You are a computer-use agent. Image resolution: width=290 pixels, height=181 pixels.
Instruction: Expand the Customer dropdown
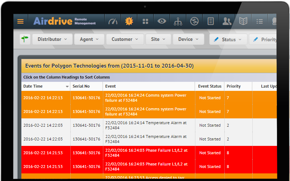coord(125,39)
